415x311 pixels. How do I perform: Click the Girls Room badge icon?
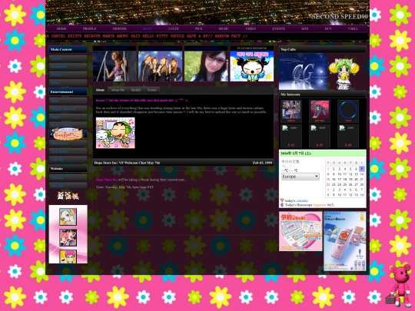(x=68, y=134)
